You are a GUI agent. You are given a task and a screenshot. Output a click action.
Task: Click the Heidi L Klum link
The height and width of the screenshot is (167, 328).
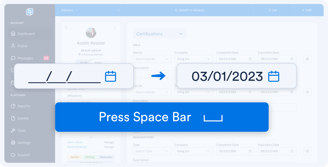pyautogui.click(x=75, y=142)
